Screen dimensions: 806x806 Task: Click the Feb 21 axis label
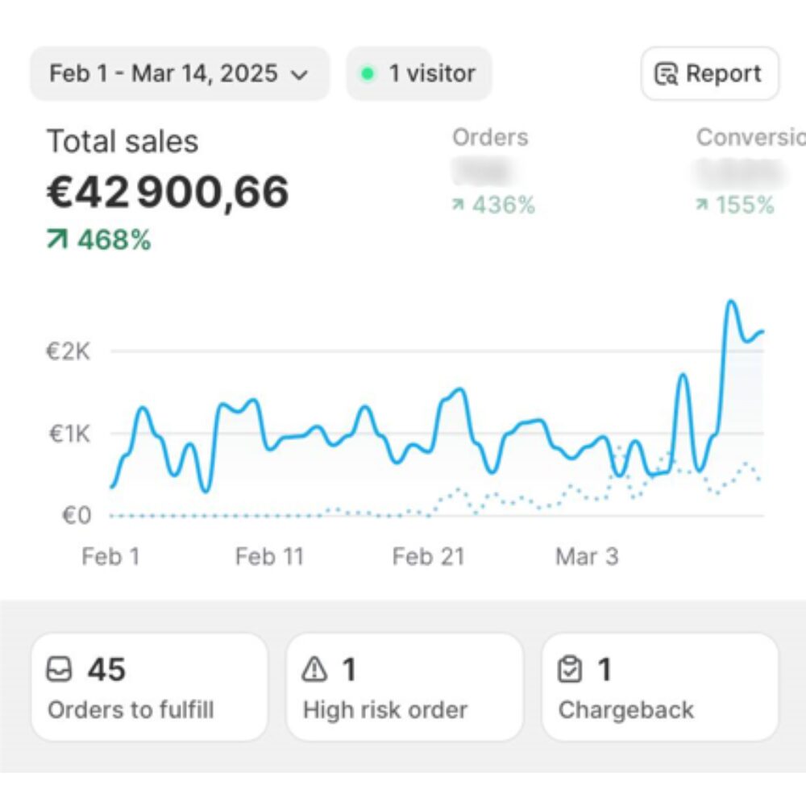428,557
